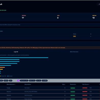The height and width of the screenshot is (100, 100).
Task: Sort table by Risk Score column
Action: [x=86, y=84]
